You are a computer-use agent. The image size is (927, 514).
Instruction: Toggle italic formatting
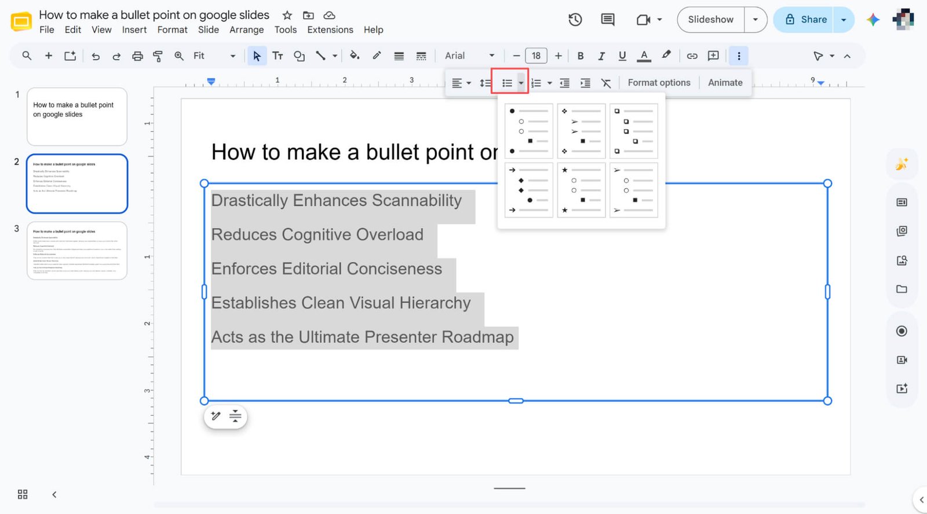601,56
